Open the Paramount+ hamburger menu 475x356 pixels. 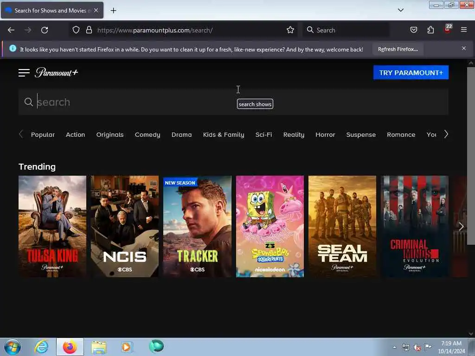24,73
